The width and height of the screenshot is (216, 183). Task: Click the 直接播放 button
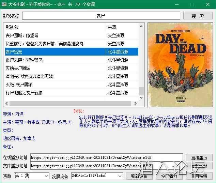click(x=199, y=158)
